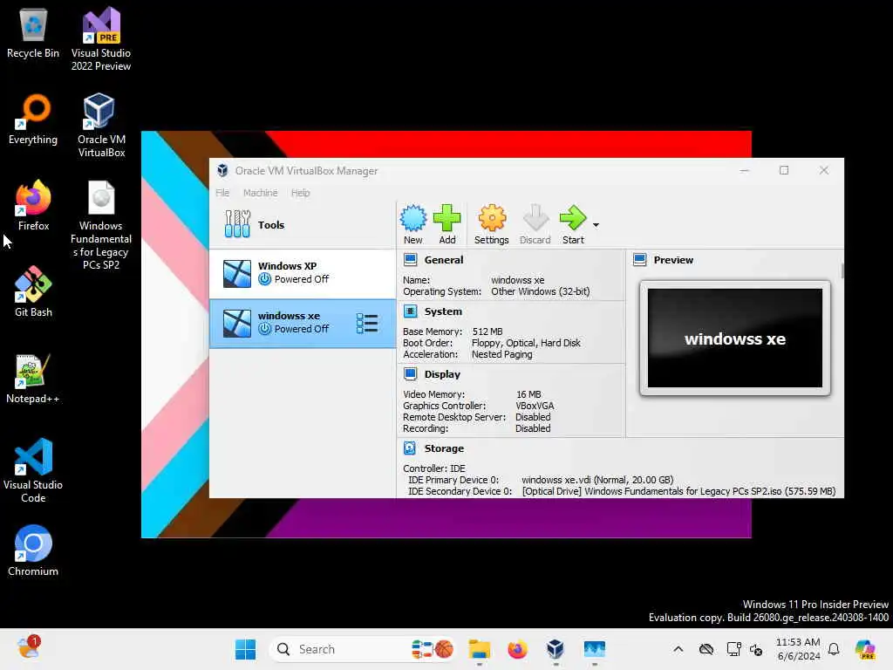Select the Windows XP virtual machine
The height and width of the screenshot is (670, 893).
click(x=303, y=273)
